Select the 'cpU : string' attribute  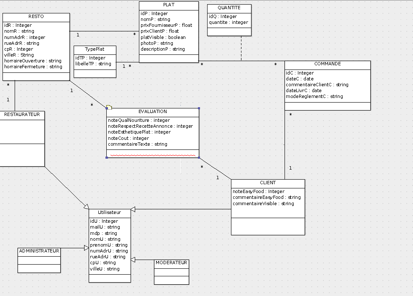click(x=103, y=263)
